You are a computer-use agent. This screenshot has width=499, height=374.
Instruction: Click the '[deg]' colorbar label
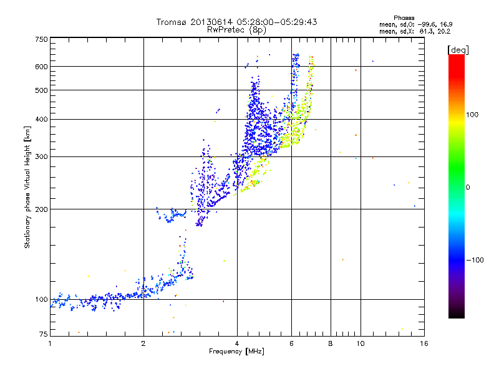(x=458, y=50)
